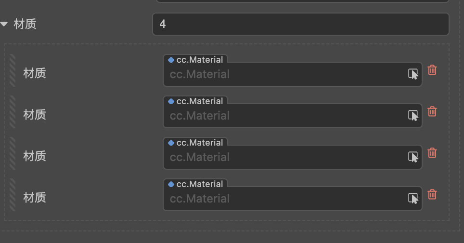Open asset picker for first cc.Material slot
Screen dimensions: 464x243
413,74
